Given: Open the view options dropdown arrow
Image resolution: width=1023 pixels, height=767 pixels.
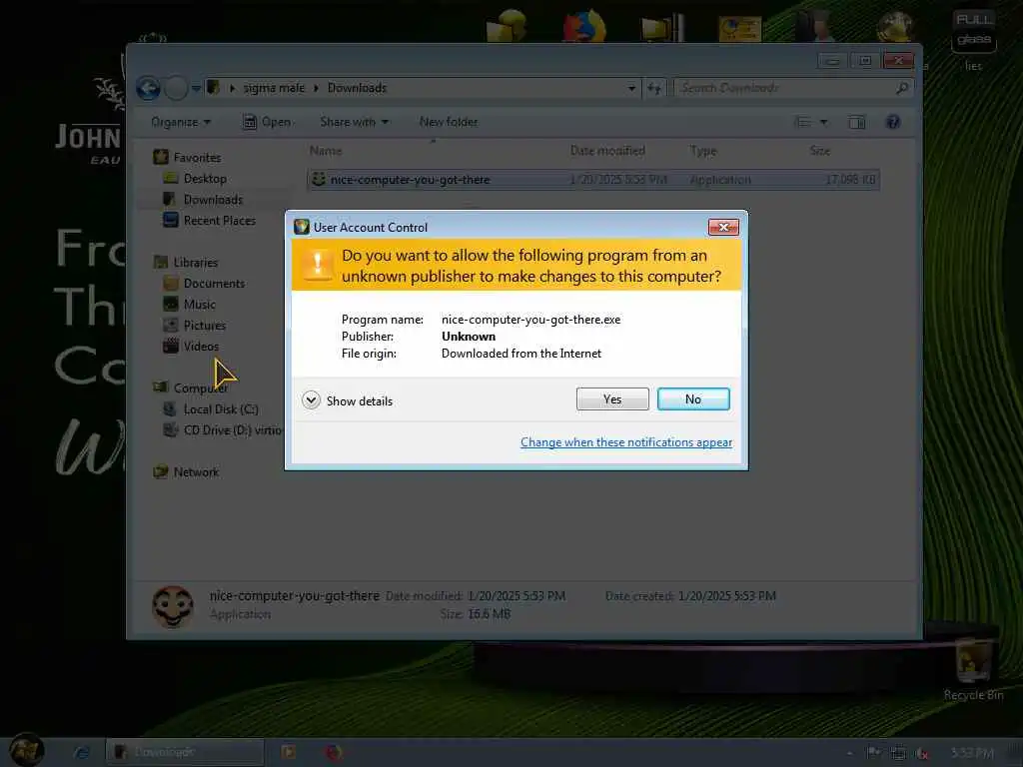Looking at the screenshot, I should point(823,122).
